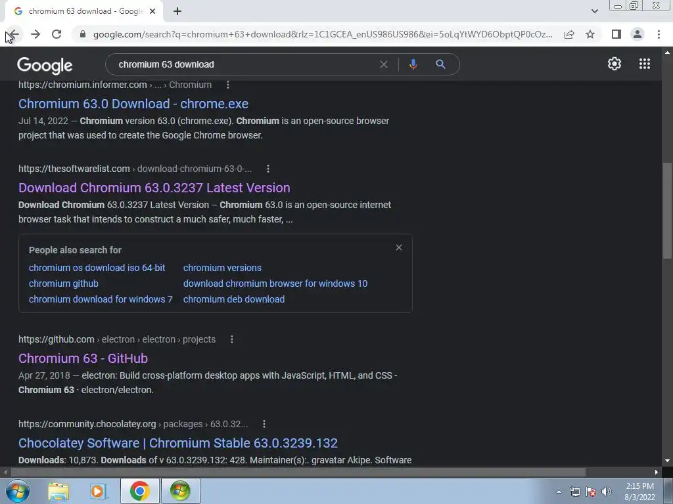Viewport: 673px width, 504px height.
Task: Search download chromium browser for windows 10
Action: [275, 283]
